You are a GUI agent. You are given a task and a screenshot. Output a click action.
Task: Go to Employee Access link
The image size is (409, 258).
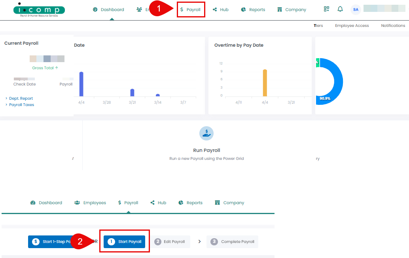352,26
